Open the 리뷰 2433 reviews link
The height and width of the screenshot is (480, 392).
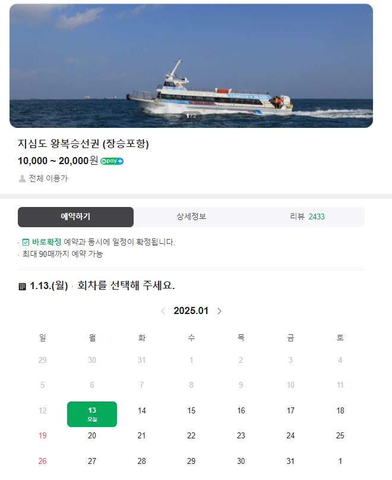(x=308, y=217)
